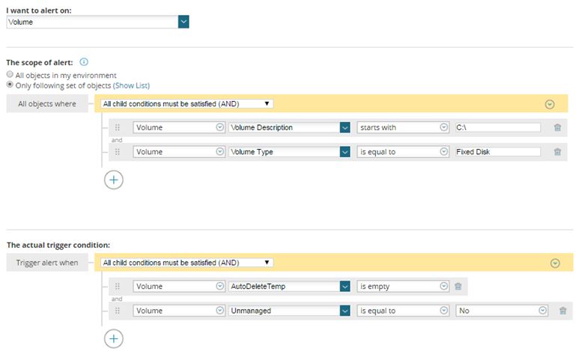Add a new scope condition with plus button

(x=114, y=180)
